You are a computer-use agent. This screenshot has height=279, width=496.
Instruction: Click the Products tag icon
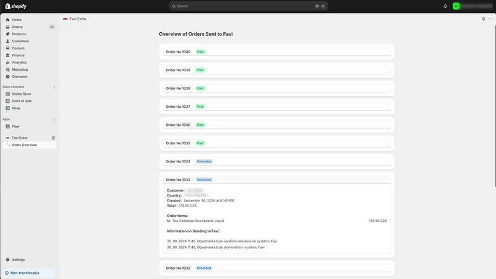point(7,34)
